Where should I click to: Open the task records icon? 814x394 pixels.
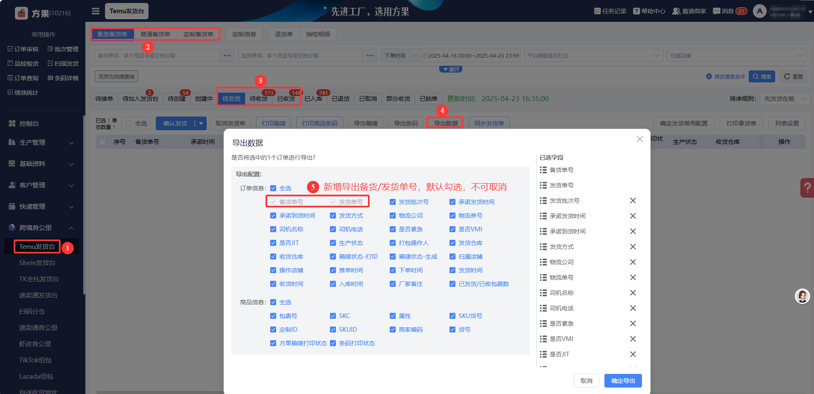click(598, 11)
